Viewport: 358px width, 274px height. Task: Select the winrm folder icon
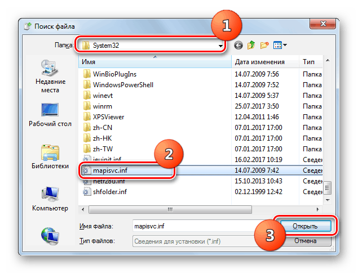[x=87, y=106]
